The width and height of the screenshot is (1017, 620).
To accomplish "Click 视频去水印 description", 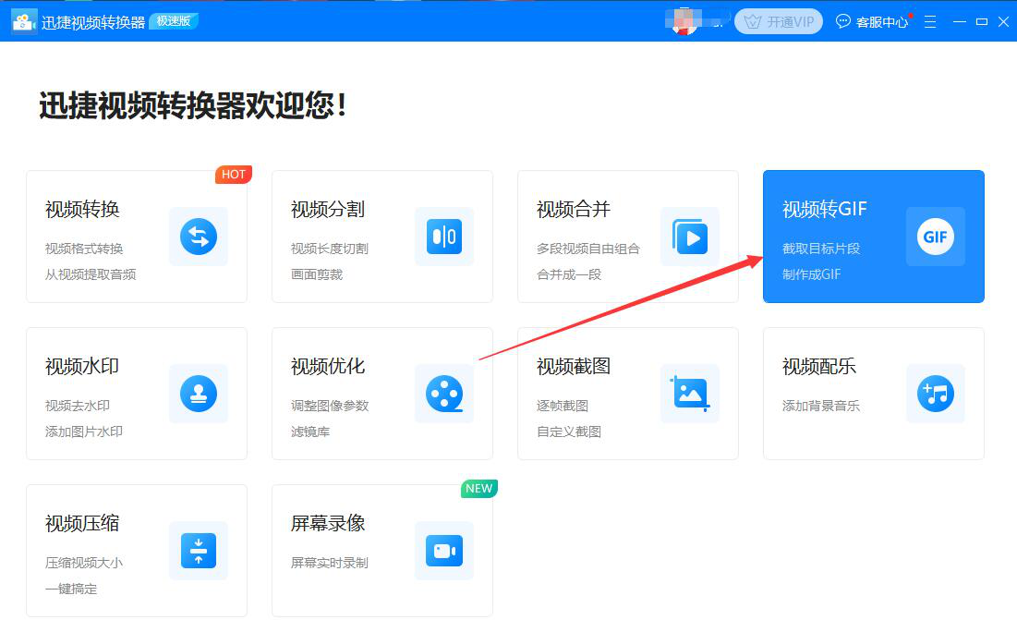I will 78,406.
